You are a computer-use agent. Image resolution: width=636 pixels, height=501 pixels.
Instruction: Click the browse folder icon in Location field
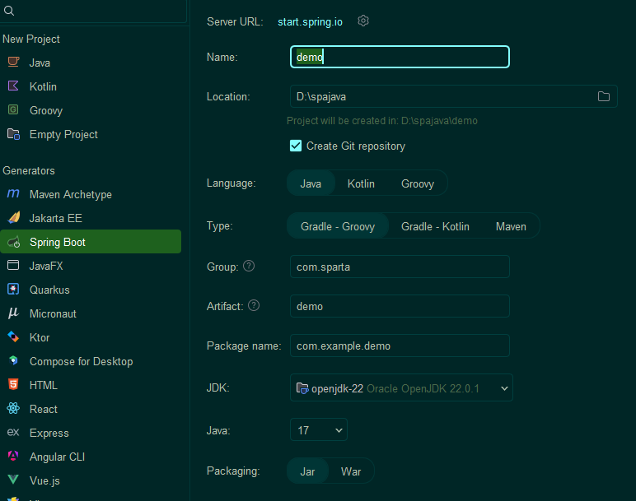tap(604, 96)
